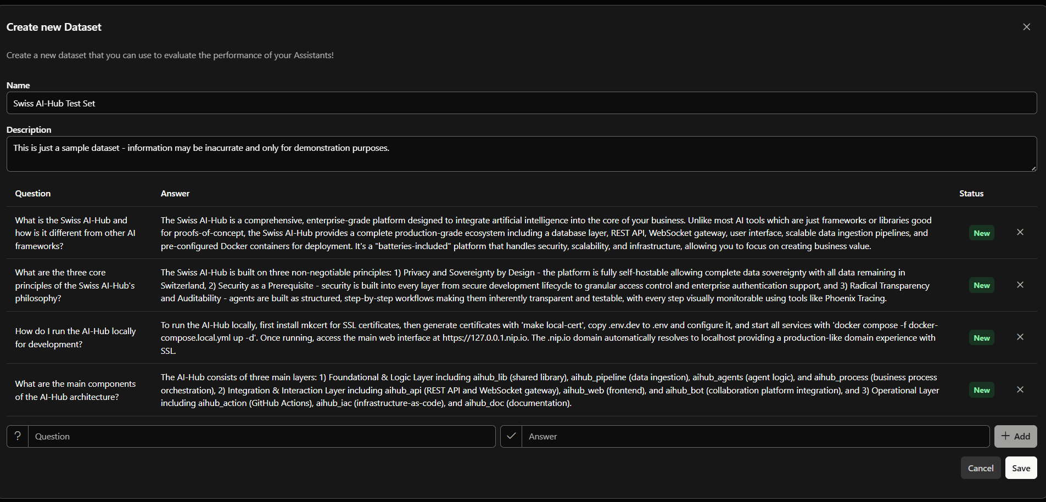This screenshot has height=502, width=1046.
Task: Grab the Description textarea resize handle
Action: pyautogui.click(x=1033, y=168)
